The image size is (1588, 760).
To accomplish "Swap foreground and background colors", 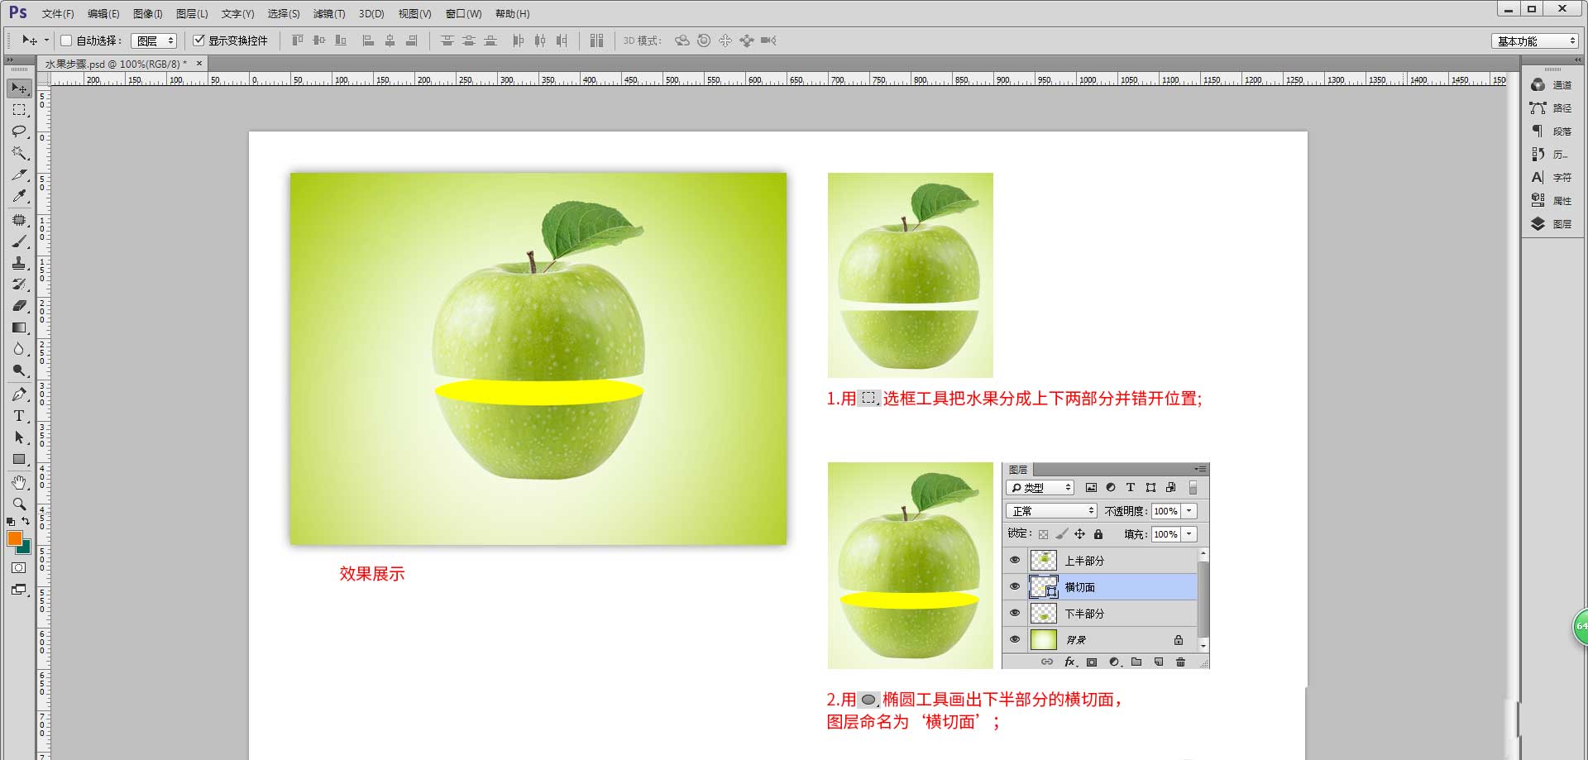I will click(26, 521).
